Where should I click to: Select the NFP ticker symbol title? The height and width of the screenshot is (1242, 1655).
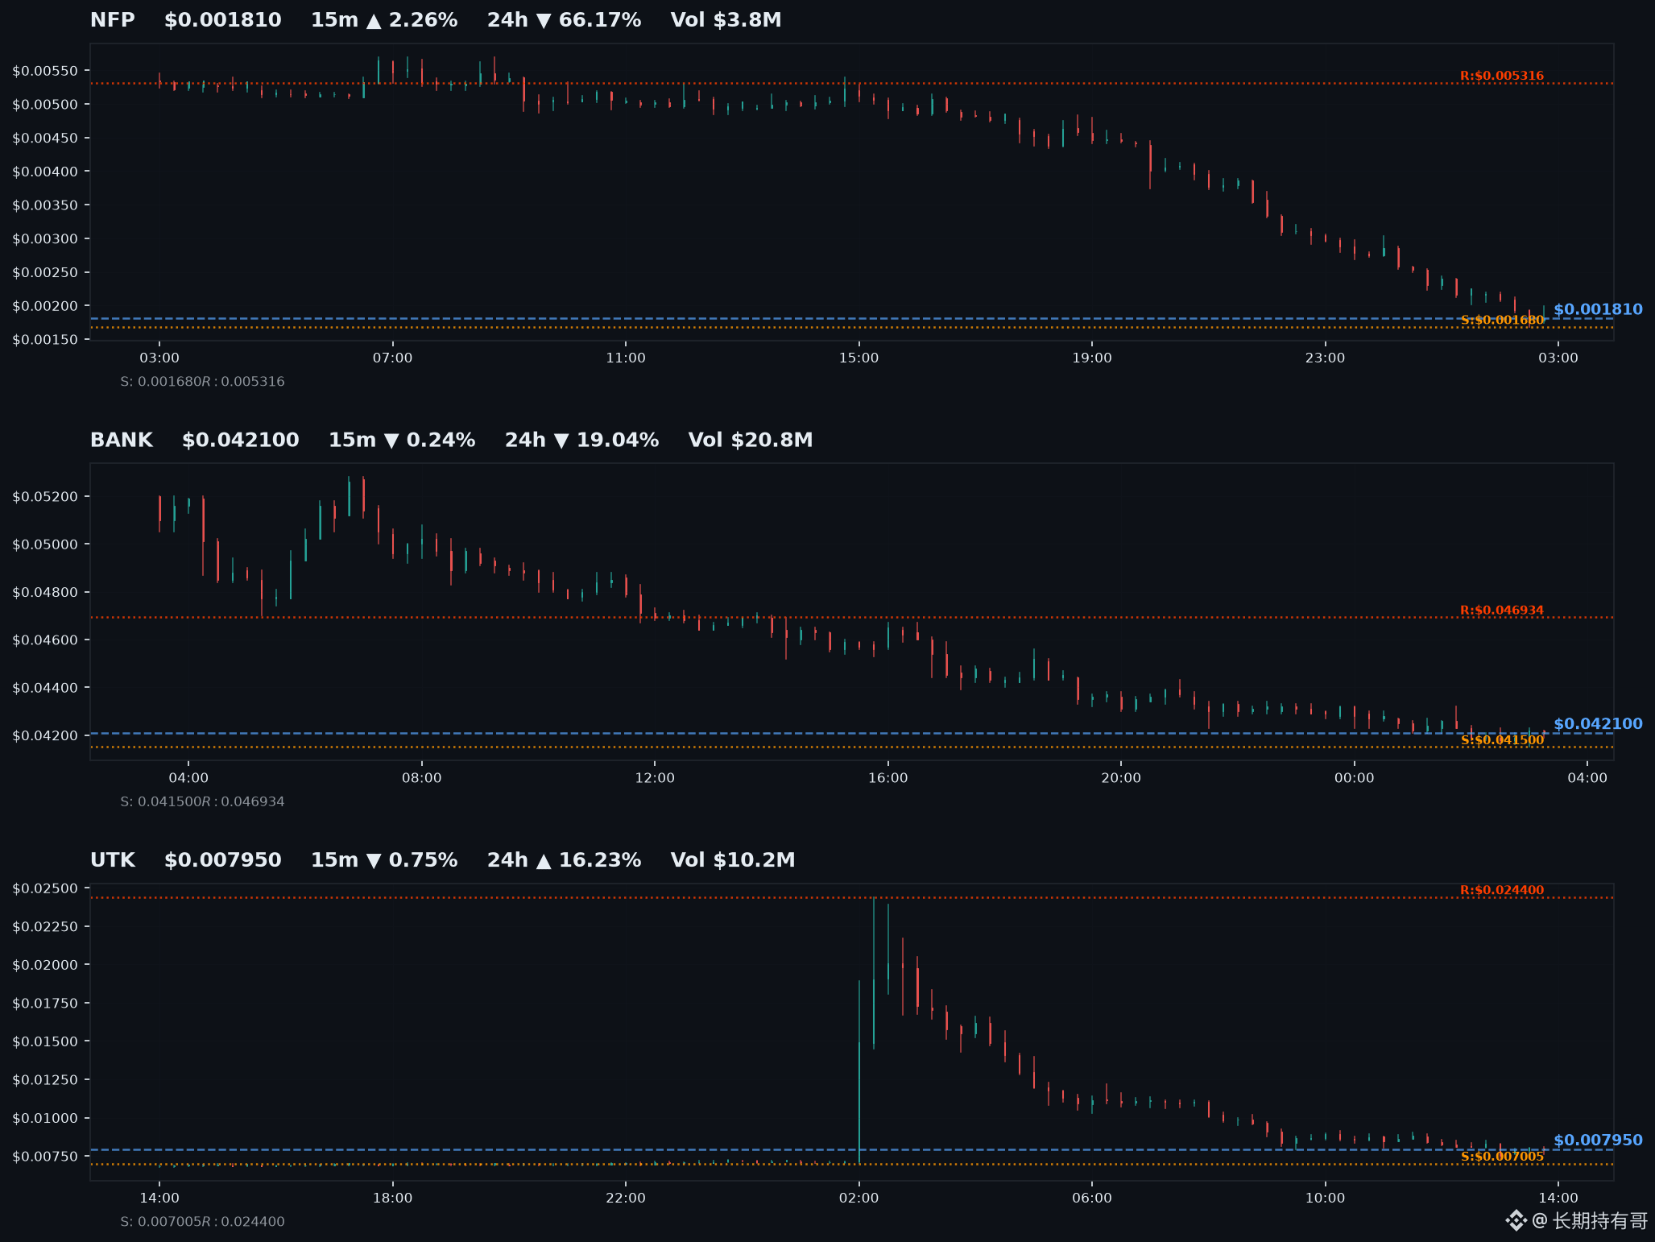112,20
